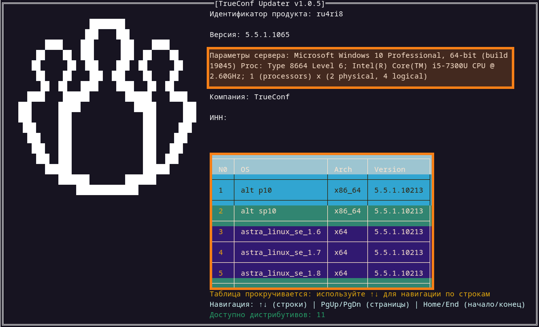Click version 5.5.1.10213 of alt p10
This screenshot has width=539, height=327.
pyautogui.click(x=399, y=190)
